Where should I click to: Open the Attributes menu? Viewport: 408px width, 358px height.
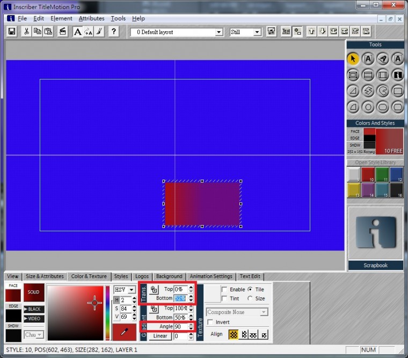(x=91, y=18)
